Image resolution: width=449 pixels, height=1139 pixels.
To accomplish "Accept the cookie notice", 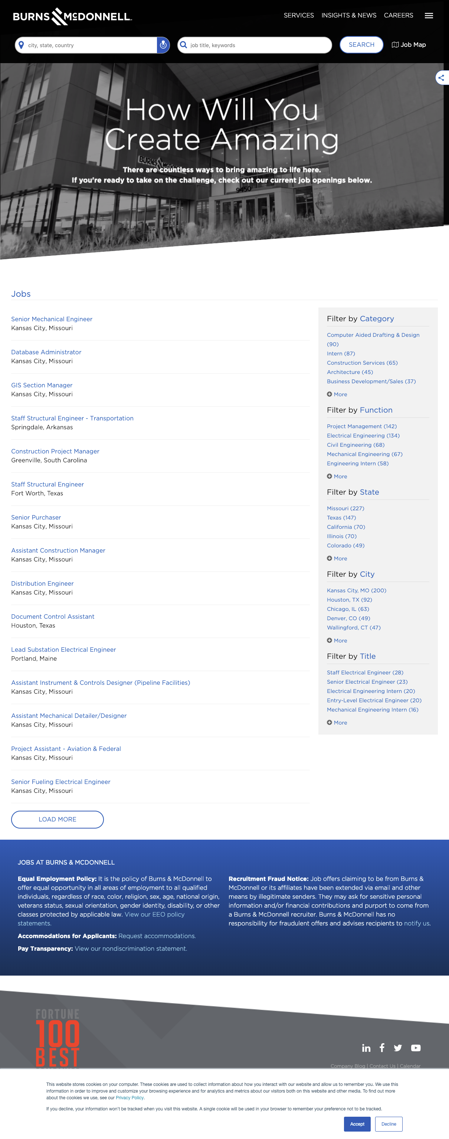I will tap(357, 1124).
